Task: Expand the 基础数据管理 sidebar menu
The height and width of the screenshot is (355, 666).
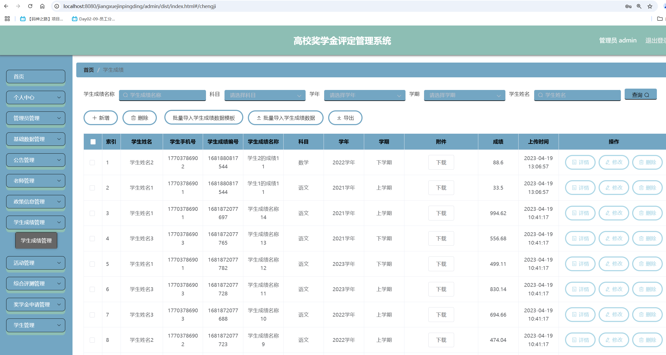Action: pyautogui.click(x=36, y=139)
